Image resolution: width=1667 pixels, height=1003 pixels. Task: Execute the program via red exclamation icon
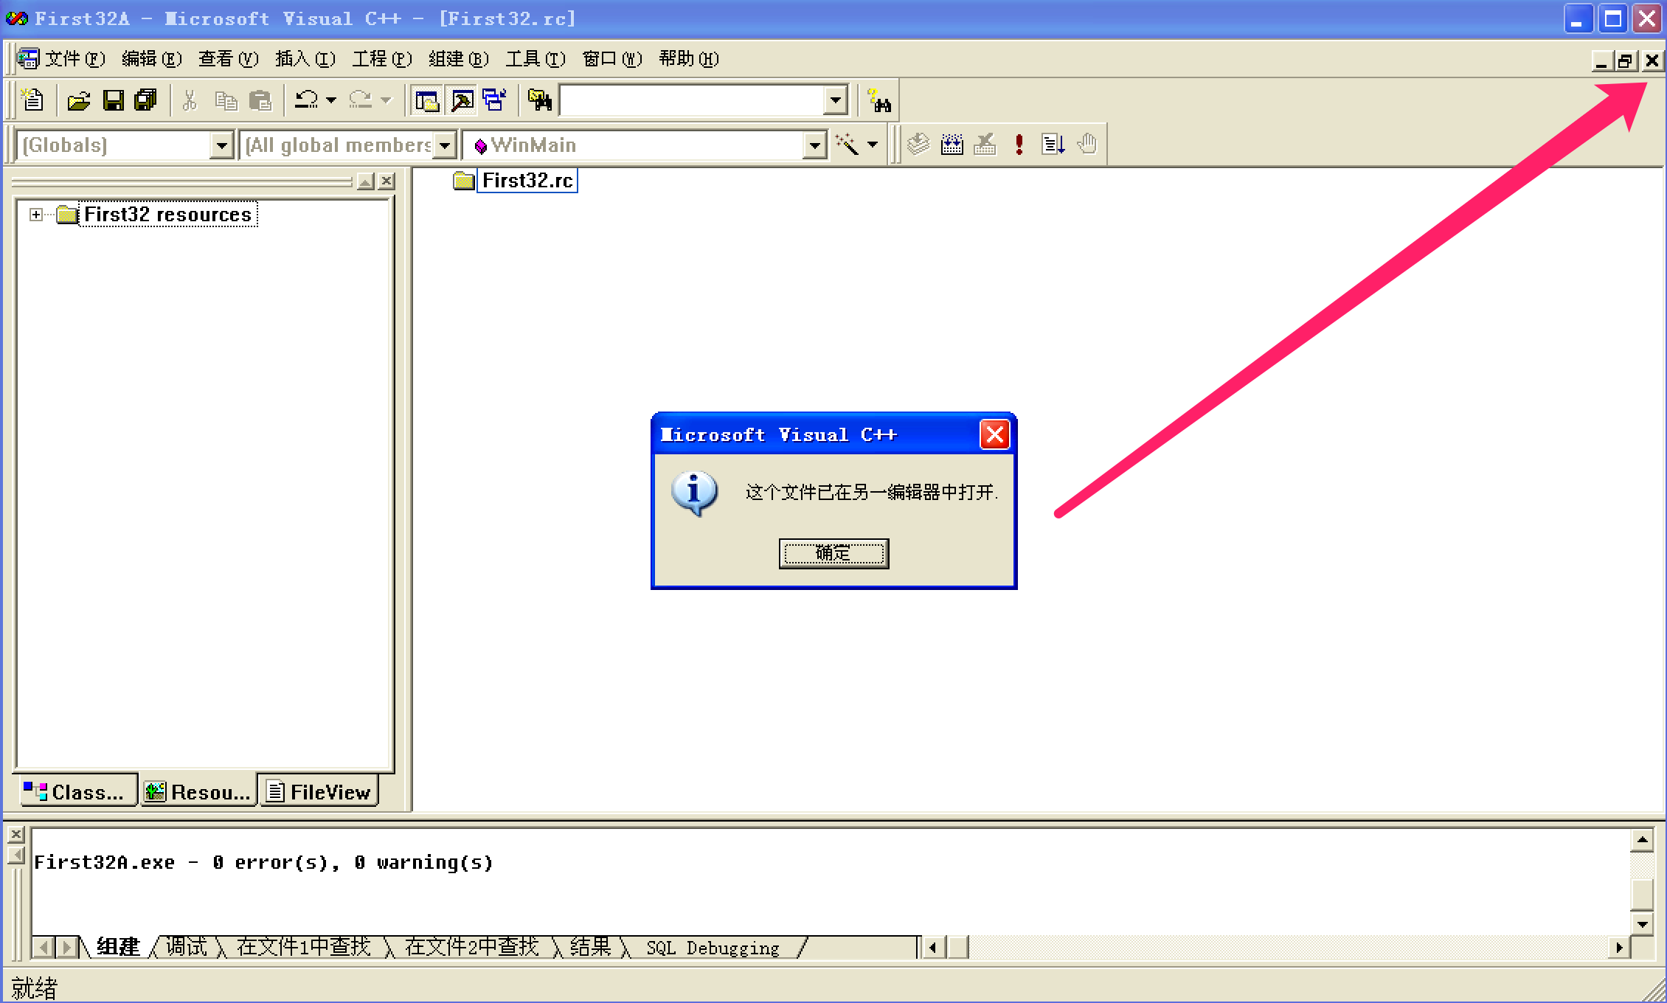click(x=1019, y=144)
